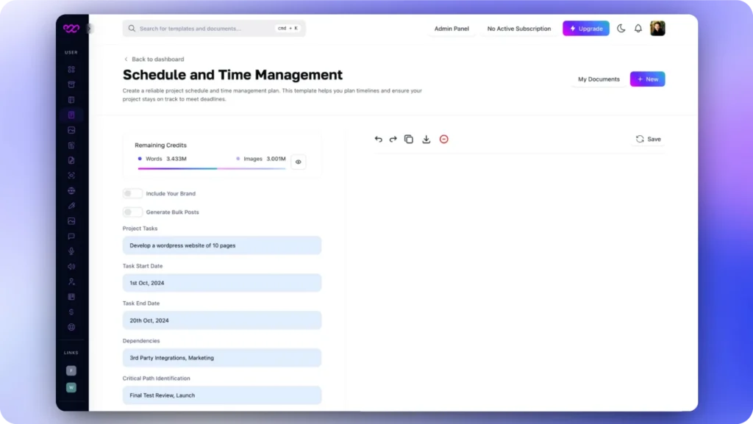Open the microphone icon in sidebar
753x424 pixels.
(71, 251)
